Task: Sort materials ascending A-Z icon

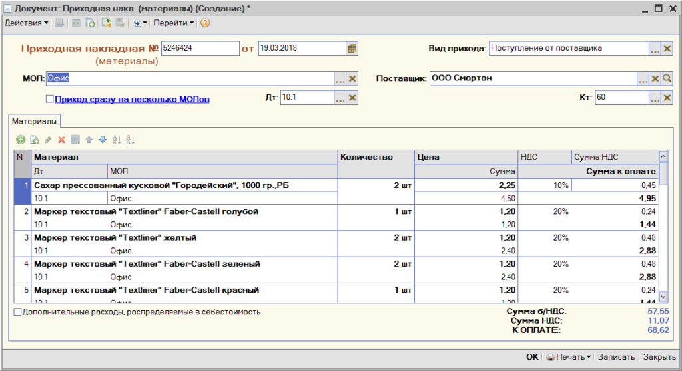Action: 116,140
